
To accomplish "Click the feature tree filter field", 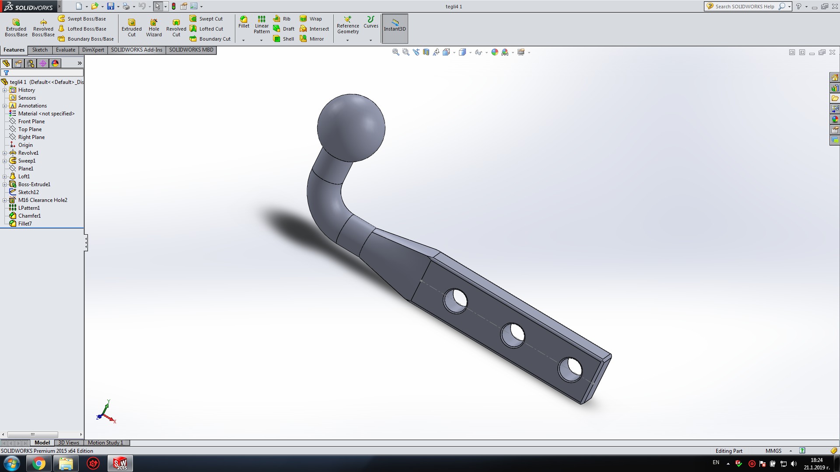I will click(42, 73).
